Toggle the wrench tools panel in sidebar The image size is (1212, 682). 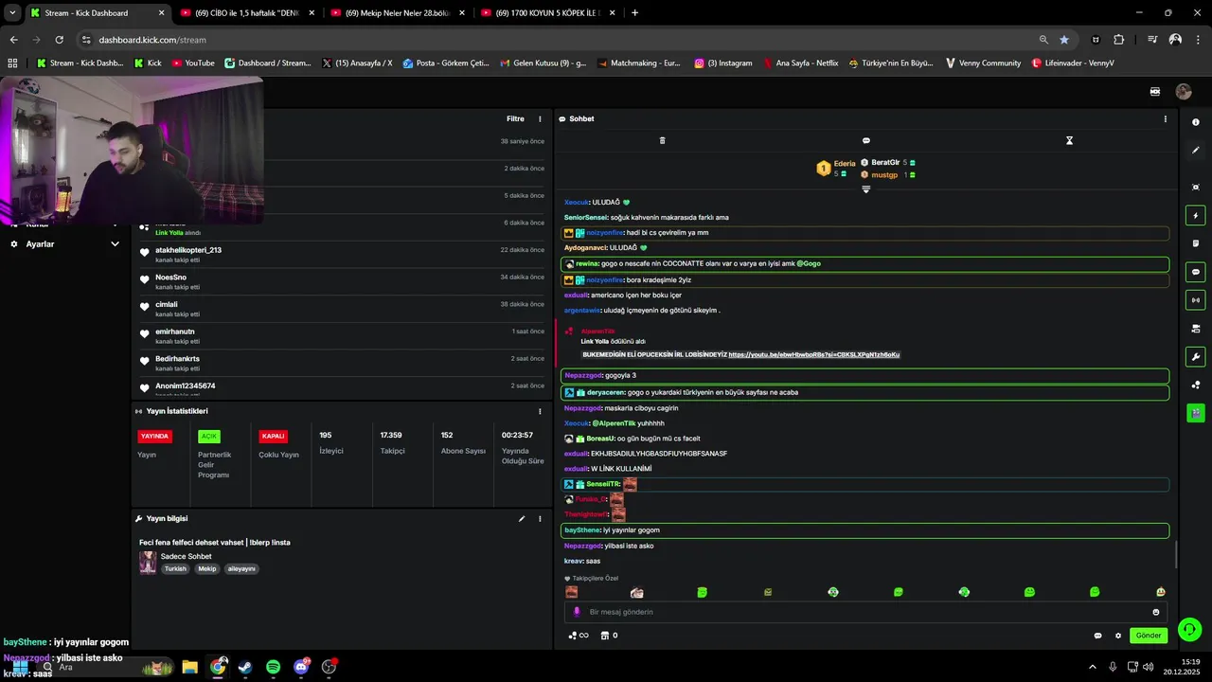coord(1195,357)
